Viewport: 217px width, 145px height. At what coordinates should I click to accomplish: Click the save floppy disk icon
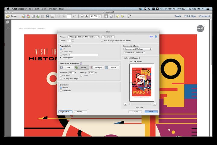coord(43,16)
